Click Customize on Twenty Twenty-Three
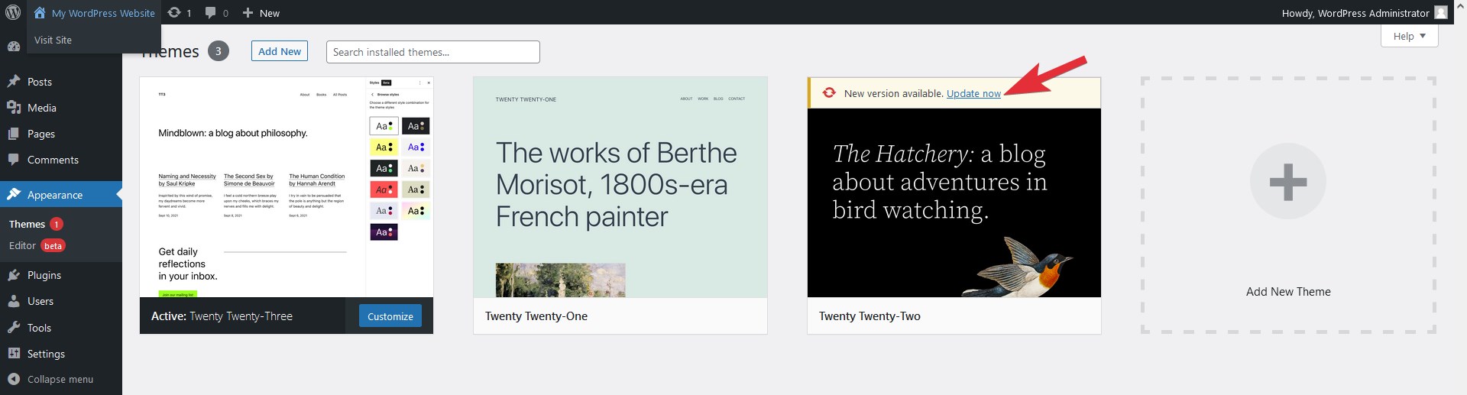The width and height of the screenshot is (1467, 395). pyautogui.click(x=390, y=316)
